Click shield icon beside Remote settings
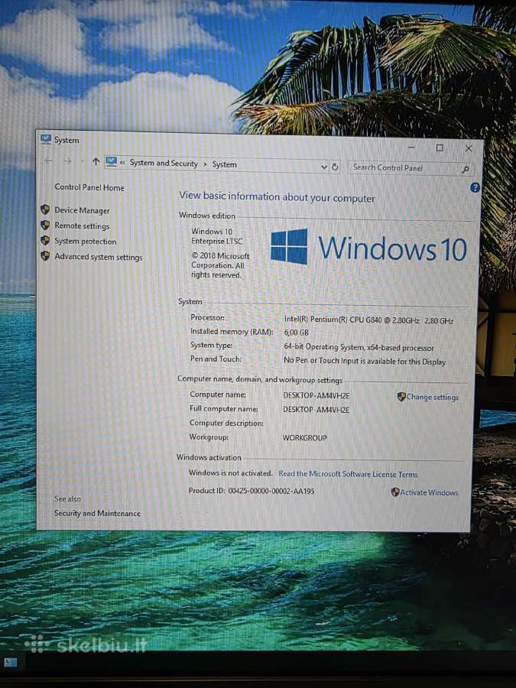Screen dimensions: 516x688 click(x=45, y=225)
